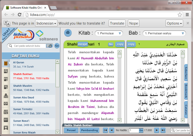This screenshot has height=136, width=193.
Task: Close the Software Kitab Hadits tab
Action: [45, 8]
